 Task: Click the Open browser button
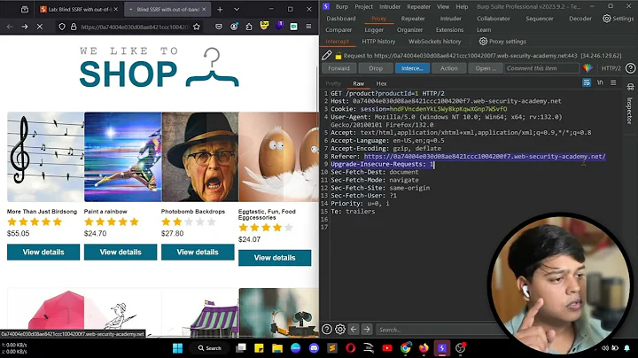tap(486, 68)
